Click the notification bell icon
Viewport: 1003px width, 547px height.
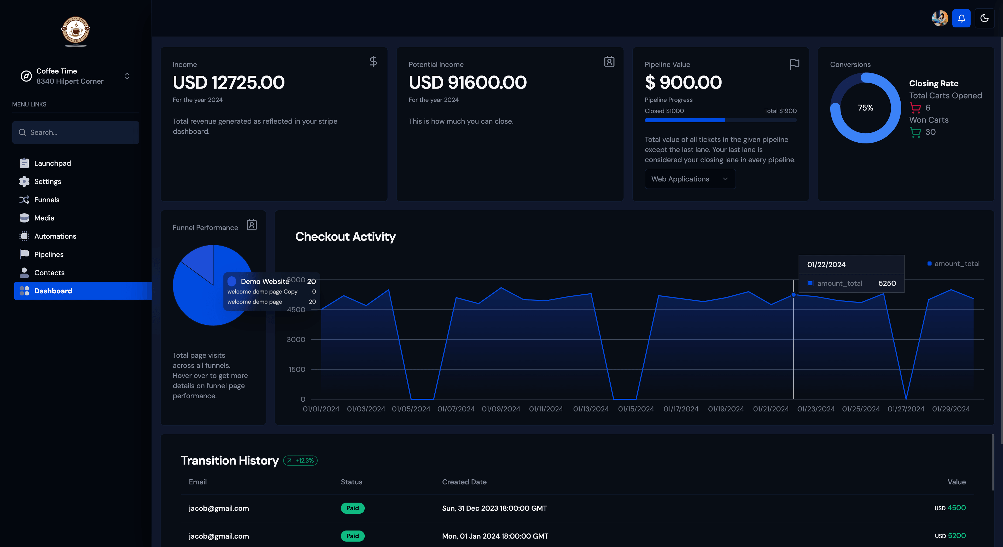click(961, 18)
